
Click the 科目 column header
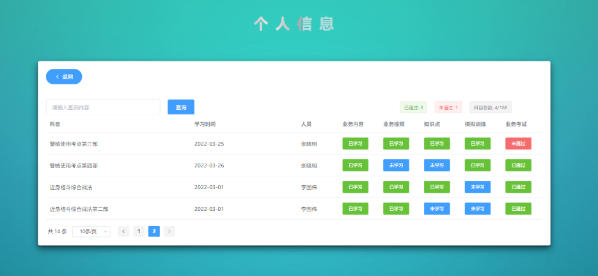point(55,125)
